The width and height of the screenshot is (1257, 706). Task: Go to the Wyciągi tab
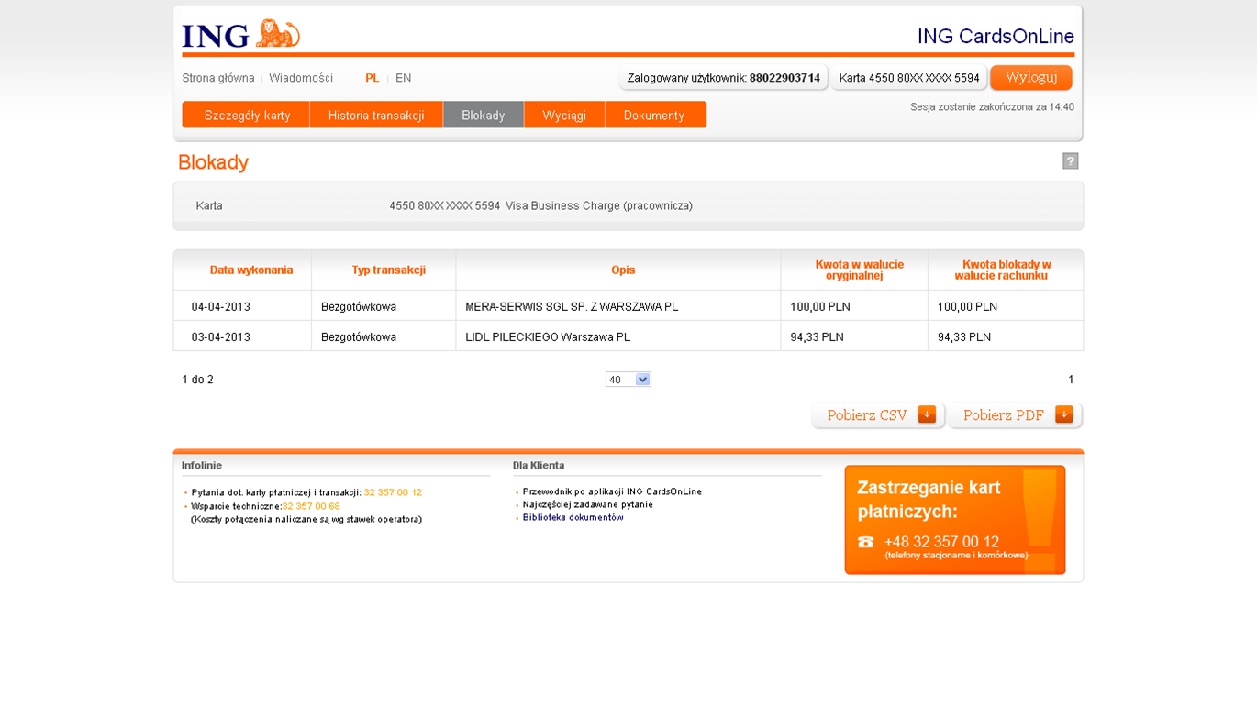(x=563, y=116)
